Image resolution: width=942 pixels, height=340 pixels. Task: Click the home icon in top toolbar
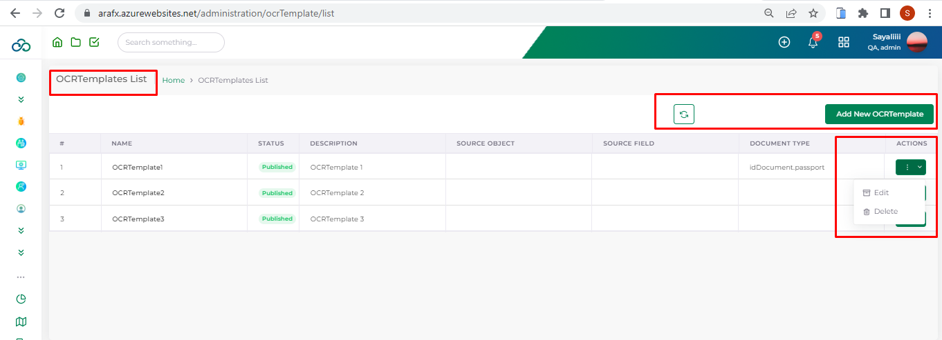pos(57,43)
